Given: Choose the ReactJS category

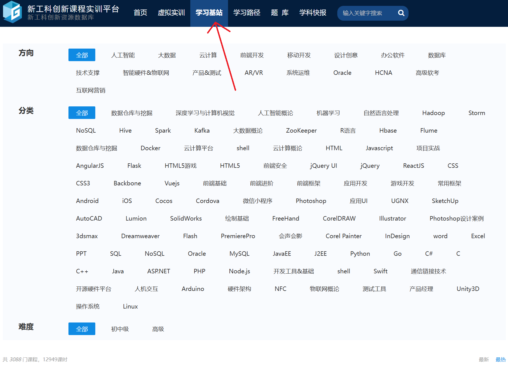Looking at the screenshot, I should point(414,166).
